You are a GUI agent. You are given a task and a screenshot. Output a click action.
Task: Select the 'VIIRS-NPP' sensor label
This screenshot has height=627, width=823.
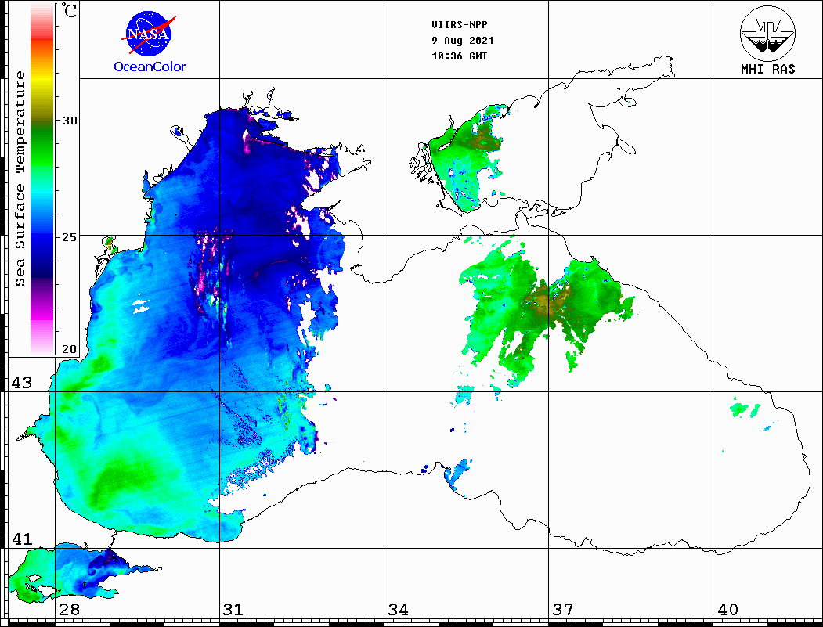pyautogui.click(x=459, y=25)
